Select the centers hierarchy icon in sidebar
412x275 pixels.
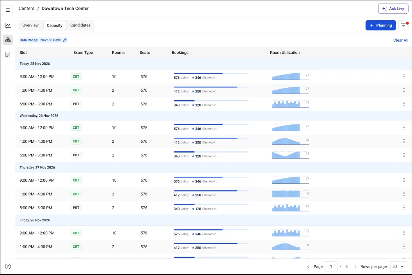point(8,40)
